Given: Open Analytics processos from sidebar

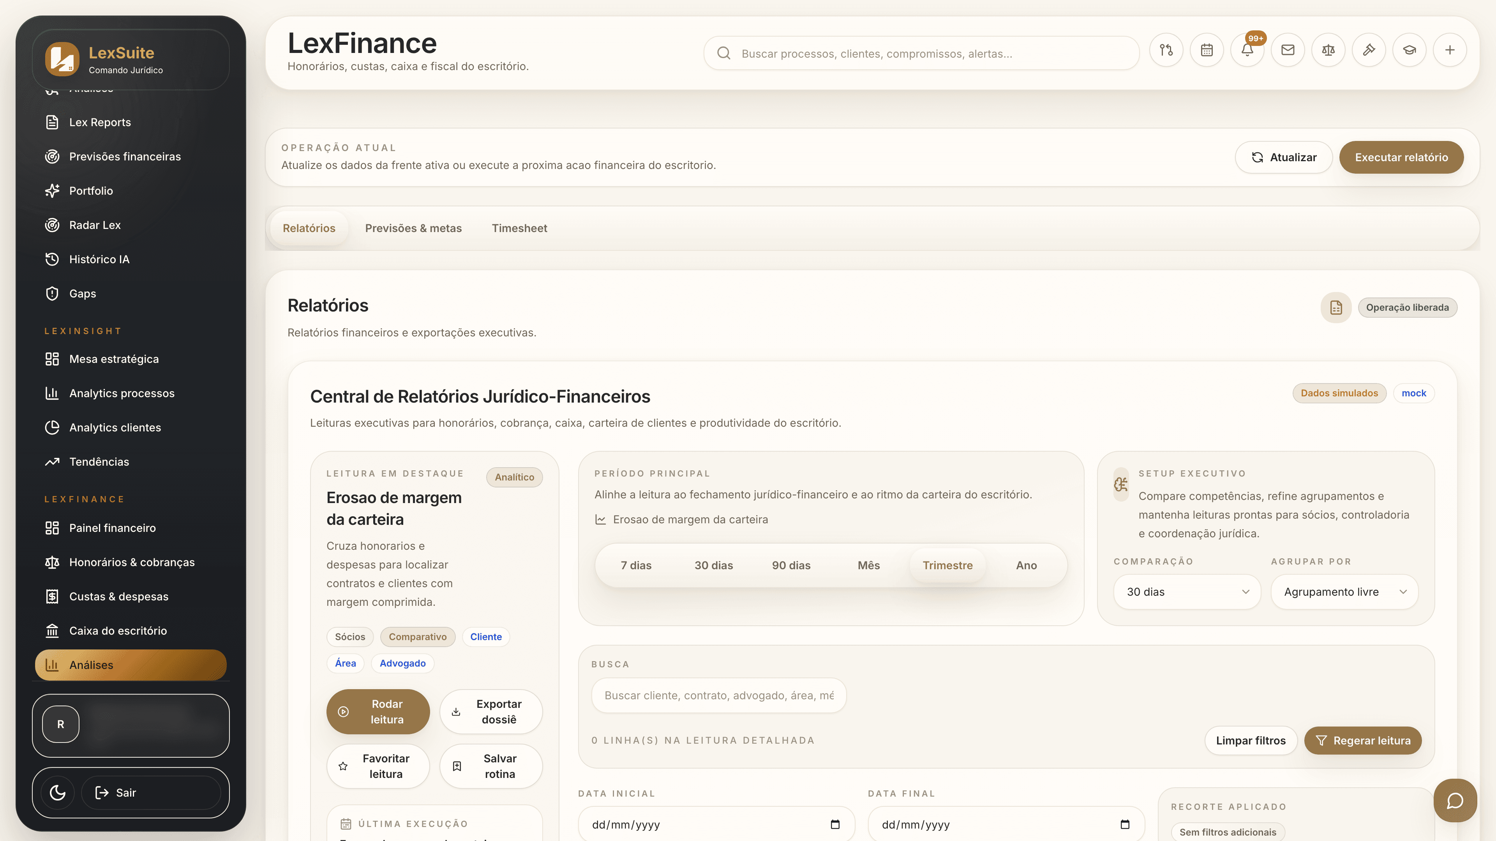Looking at the screenshot, I should pyautogui.click(x=122, y=393).
